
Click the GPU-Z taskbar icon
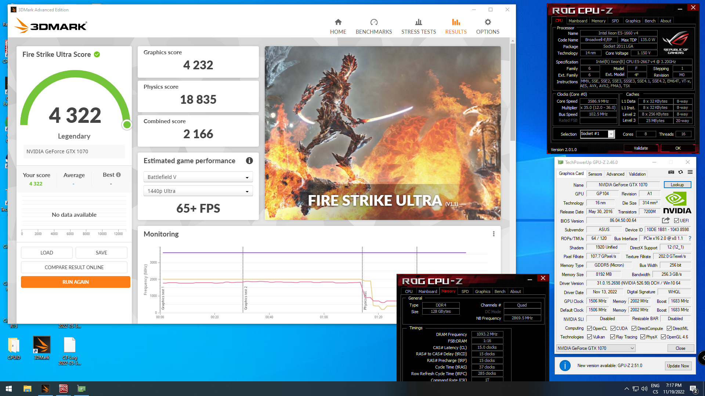click(x=81, y=389)
